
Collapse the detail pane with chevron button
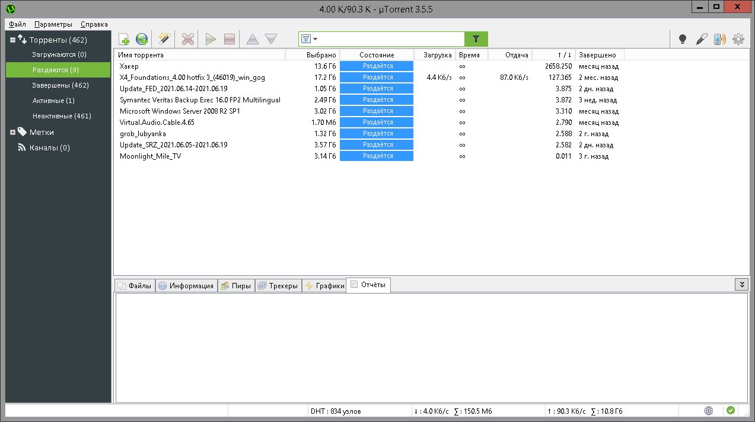(741, 285)
